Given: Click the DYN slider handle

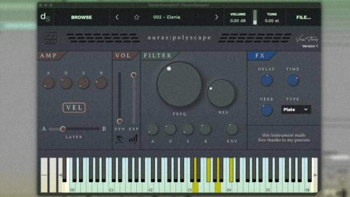Looking at the screenshot, I should click(119, 121).
